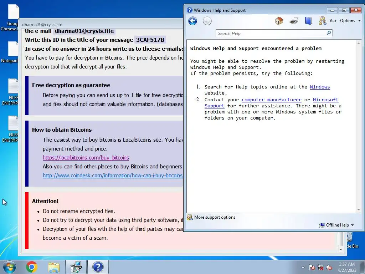The height and width of the screenshot is (274, 365).
Task: Click the Windows Start button
Action: click(x=10, y=267)
